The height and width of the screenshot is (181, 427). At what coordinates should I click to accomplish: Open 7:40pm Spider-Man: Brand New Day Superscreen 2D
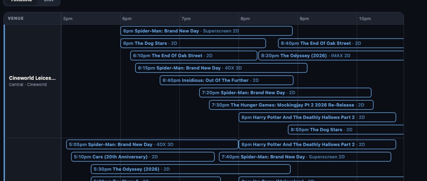[x=305, y=157]
